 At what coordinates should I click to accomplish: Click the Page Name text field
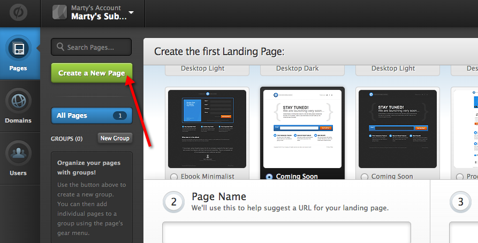[x=286, y=232]
